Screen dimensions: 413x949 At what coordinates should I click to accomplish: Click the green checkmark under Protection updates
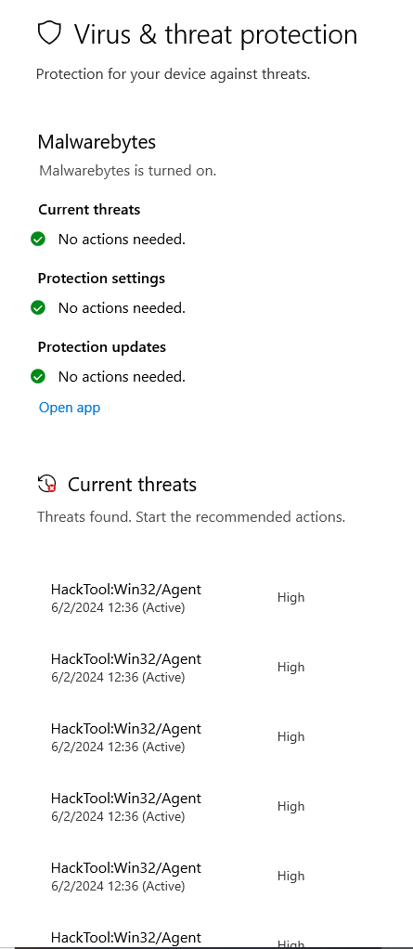38,376
